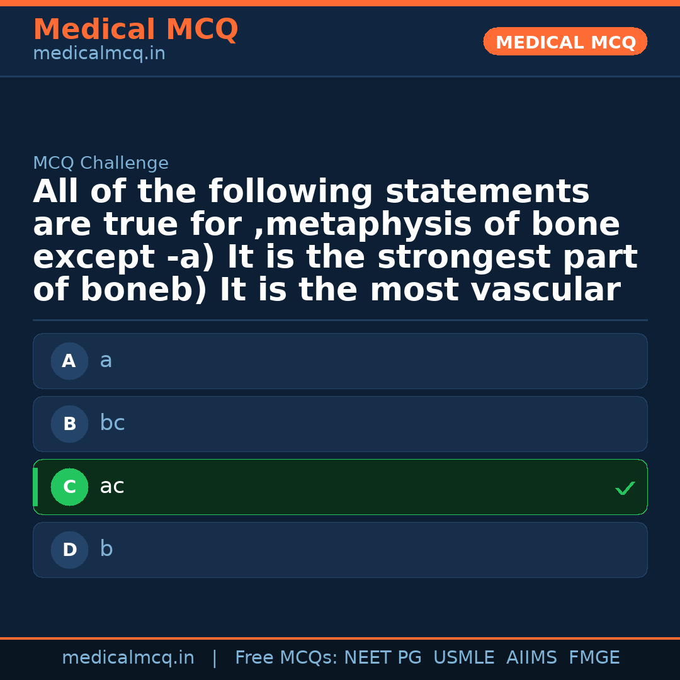The width and height of the screenshot is (680, 680).
Task: Click the circular D badge icon
Action: [x=69, y=550]
